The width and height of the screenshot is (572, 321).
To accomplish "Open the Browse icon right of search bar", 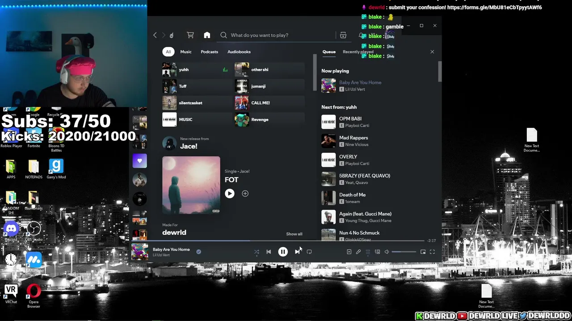I will 343,35.
